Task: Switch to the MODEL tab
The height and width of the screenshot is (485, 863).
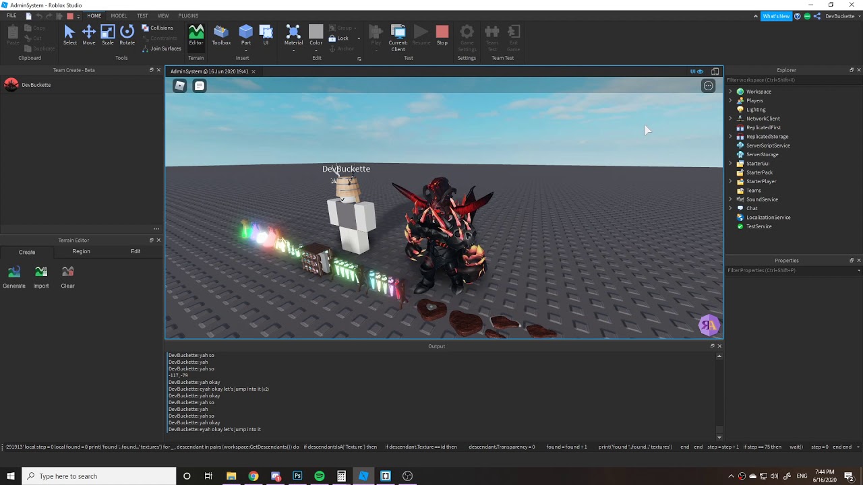Action: (x=119, y=15)
